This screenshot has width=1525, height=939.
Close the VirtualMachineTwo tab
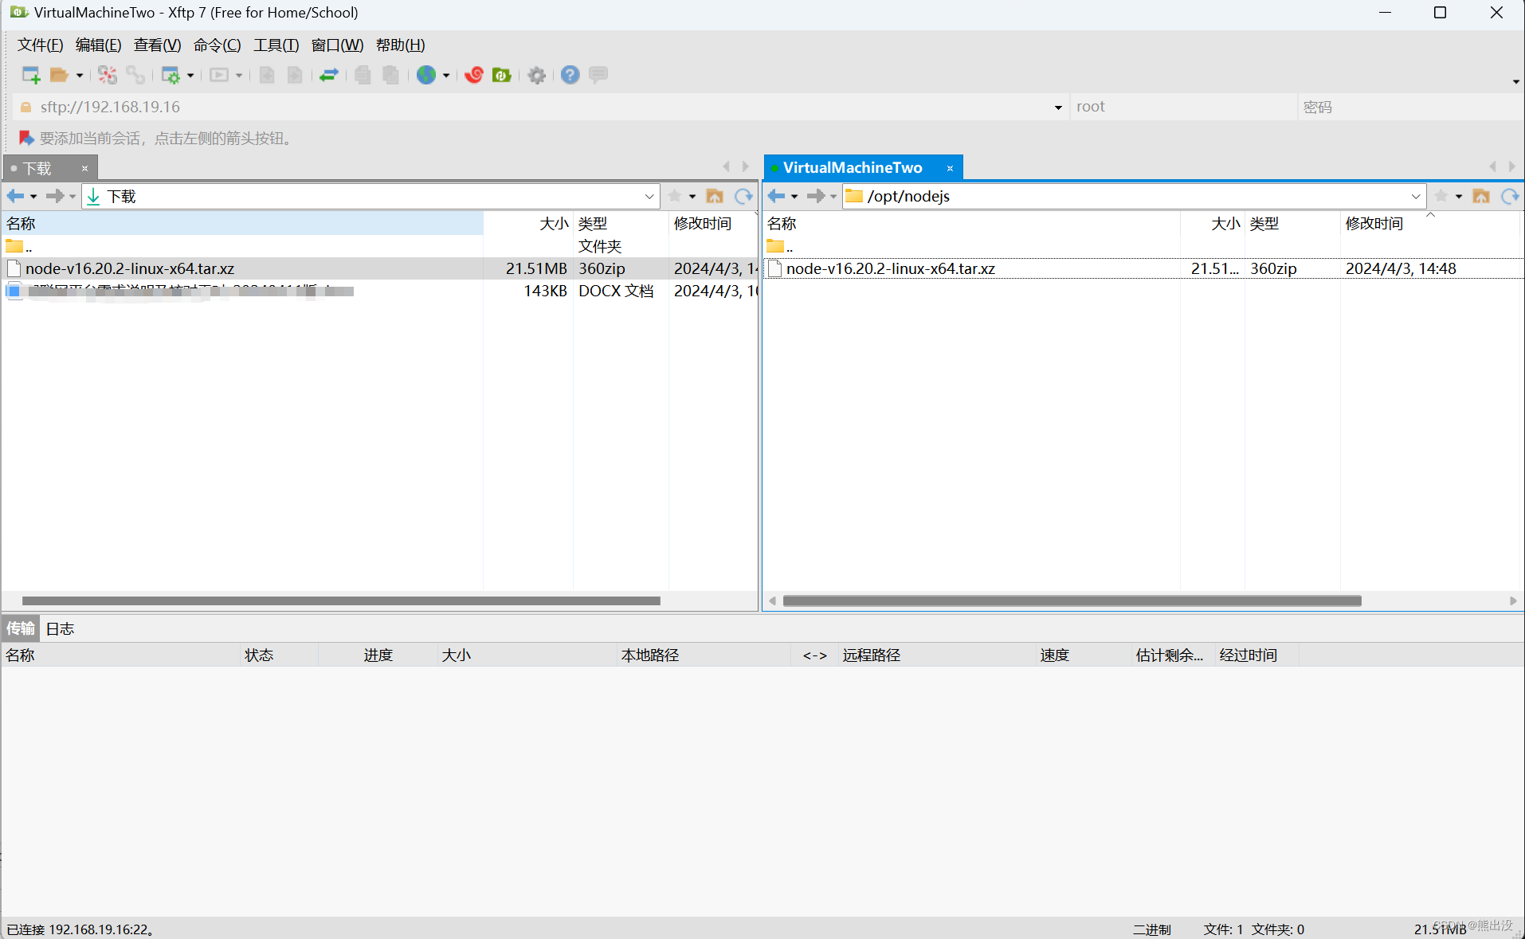click(x=950, y=168)
